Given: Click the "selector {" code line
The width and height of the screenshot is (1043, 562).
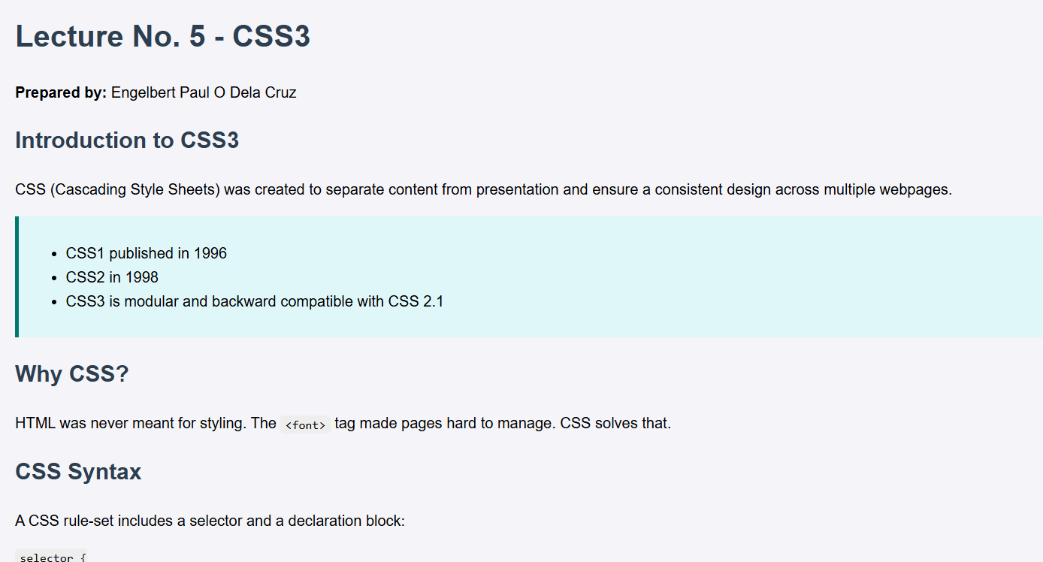Looking at the screenshot, I should coord(53,557).
